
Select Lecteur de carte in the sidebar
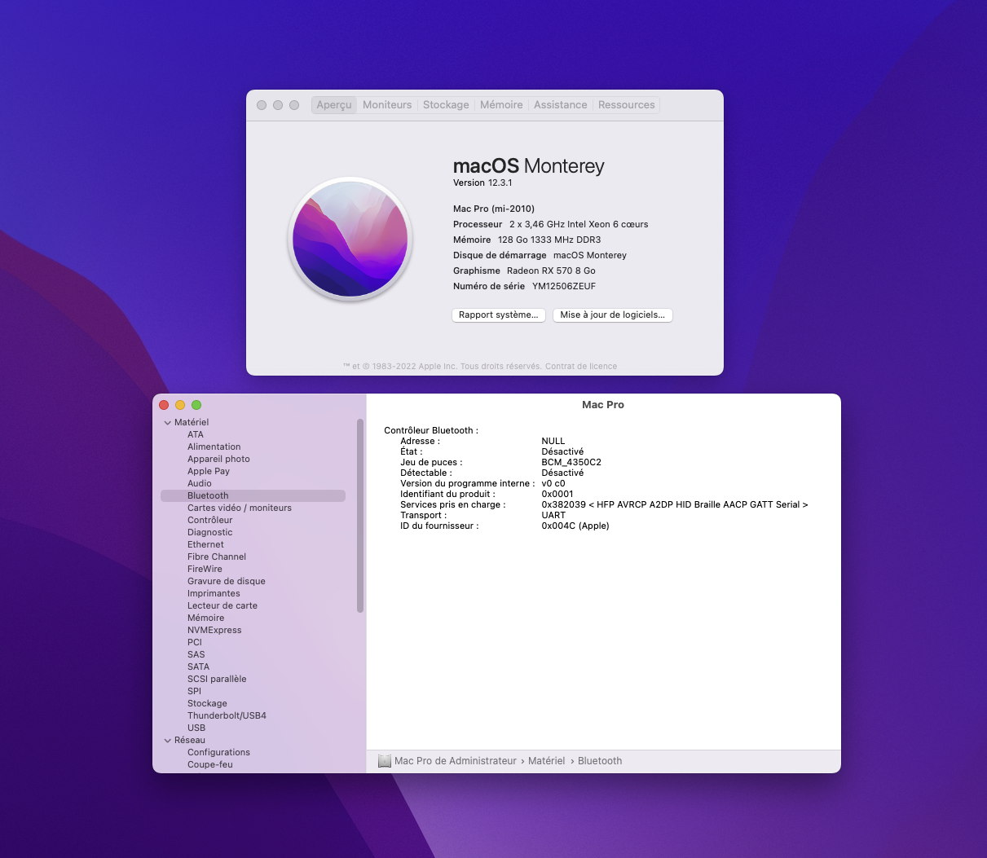[x=223, y=605]
